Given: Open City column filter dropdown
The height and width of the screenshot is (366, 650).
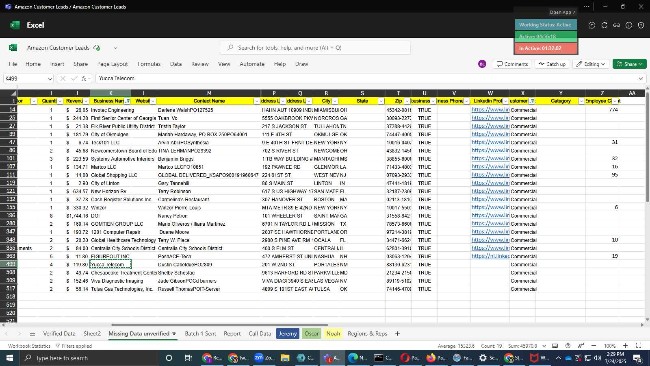Looking at the screenshot, I should click(335, 101).
